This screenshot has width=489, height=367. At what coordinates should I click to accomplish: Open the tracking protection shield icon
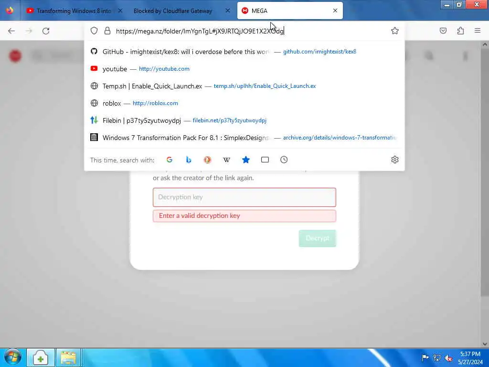(x=94, y=31)
